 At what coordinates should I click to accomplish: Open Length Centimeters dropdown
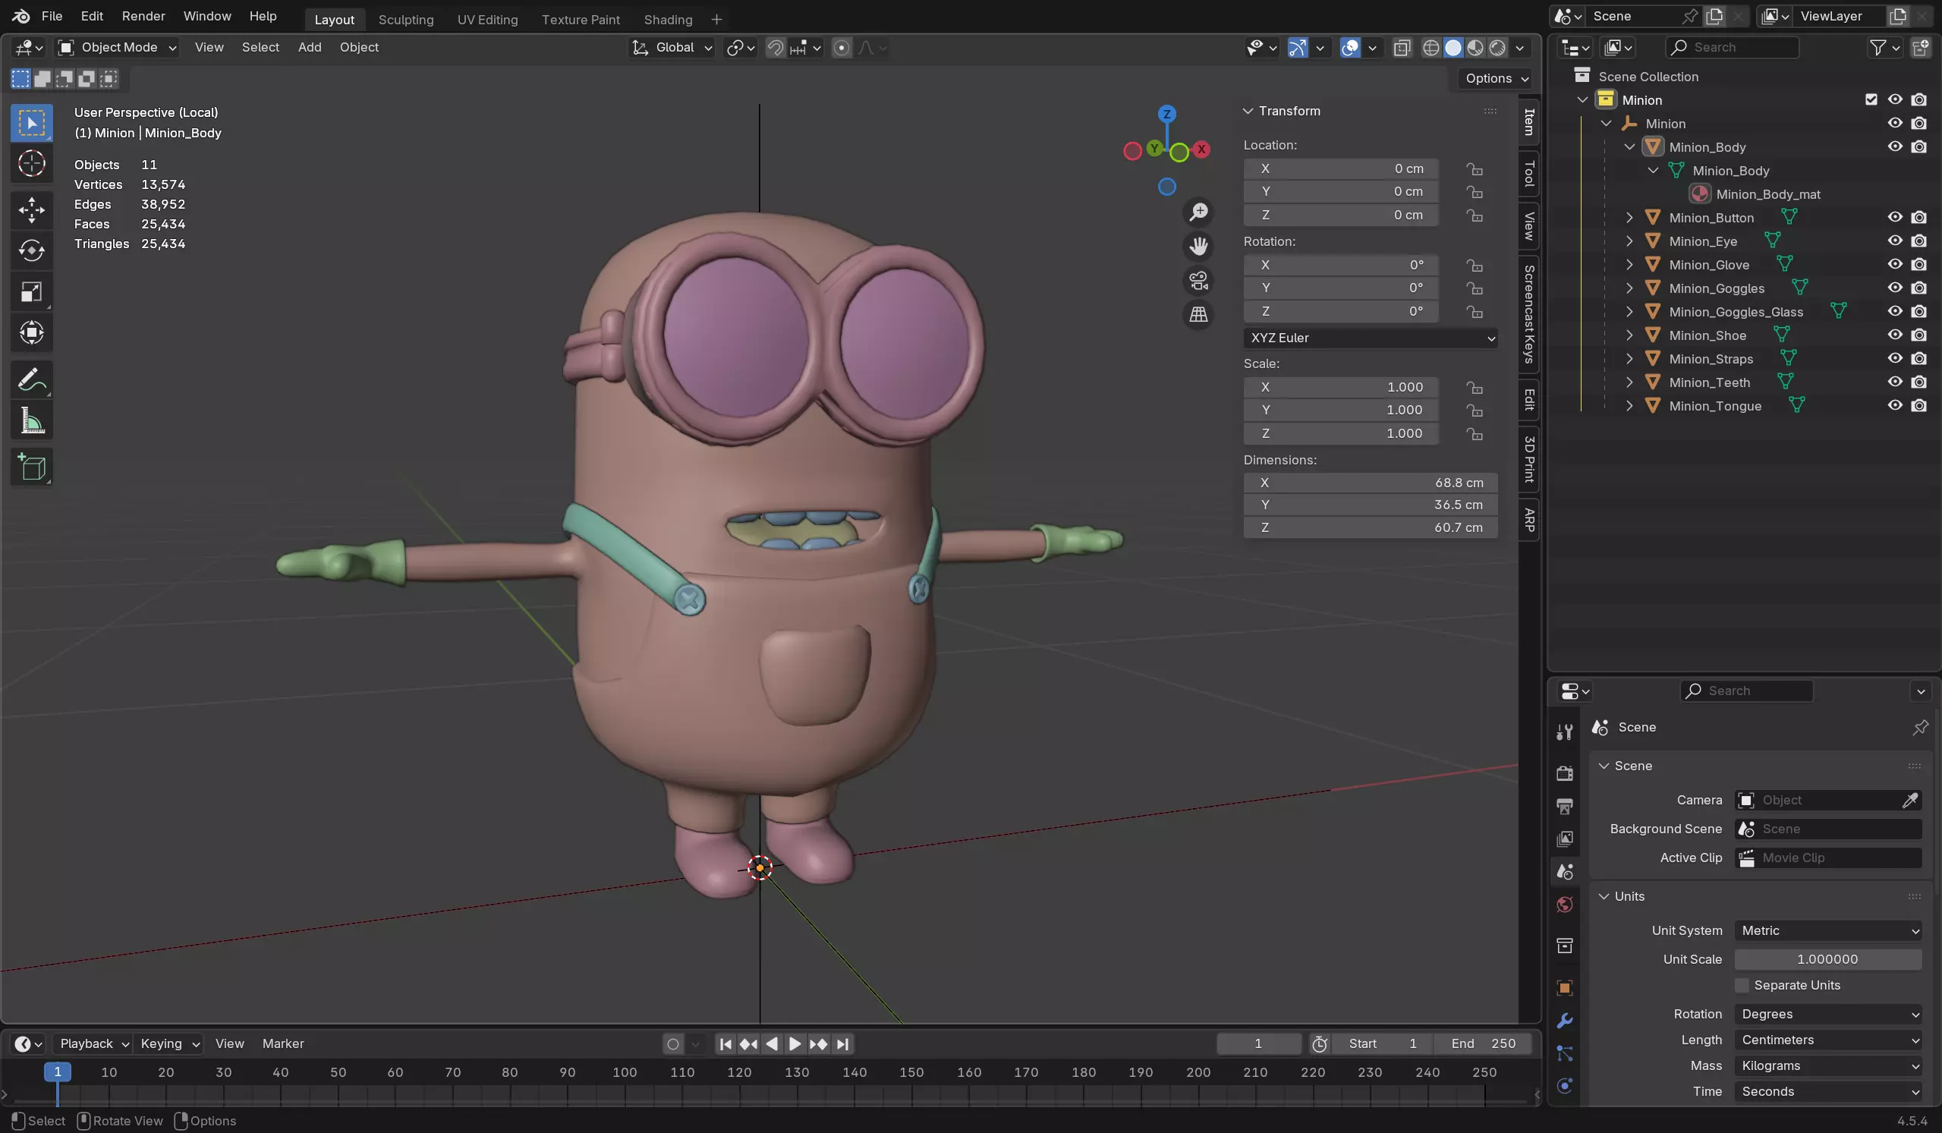[1828, 1040]
